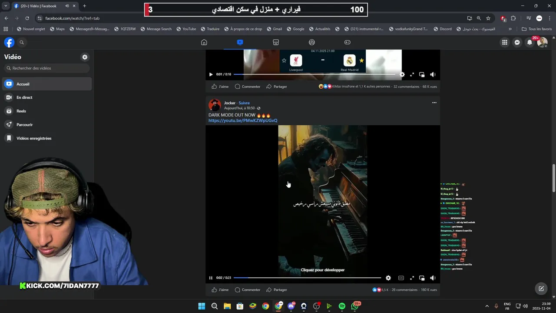Open the youtu.be link in Jocker post

point(243,120)
